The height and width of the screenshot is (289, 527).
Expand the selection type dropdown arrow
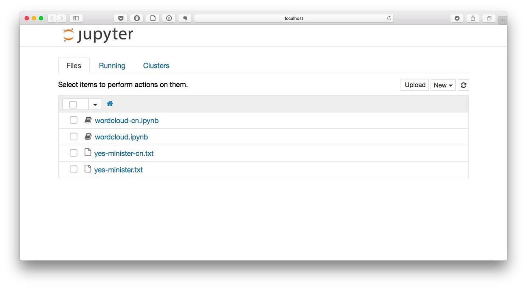point(95,105)
